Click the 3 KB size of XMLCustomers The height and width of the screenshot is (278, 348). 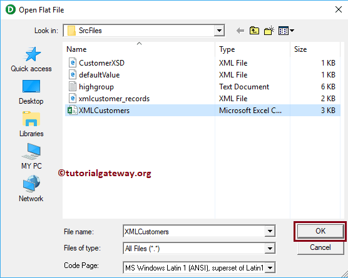[x=328, y=111]
